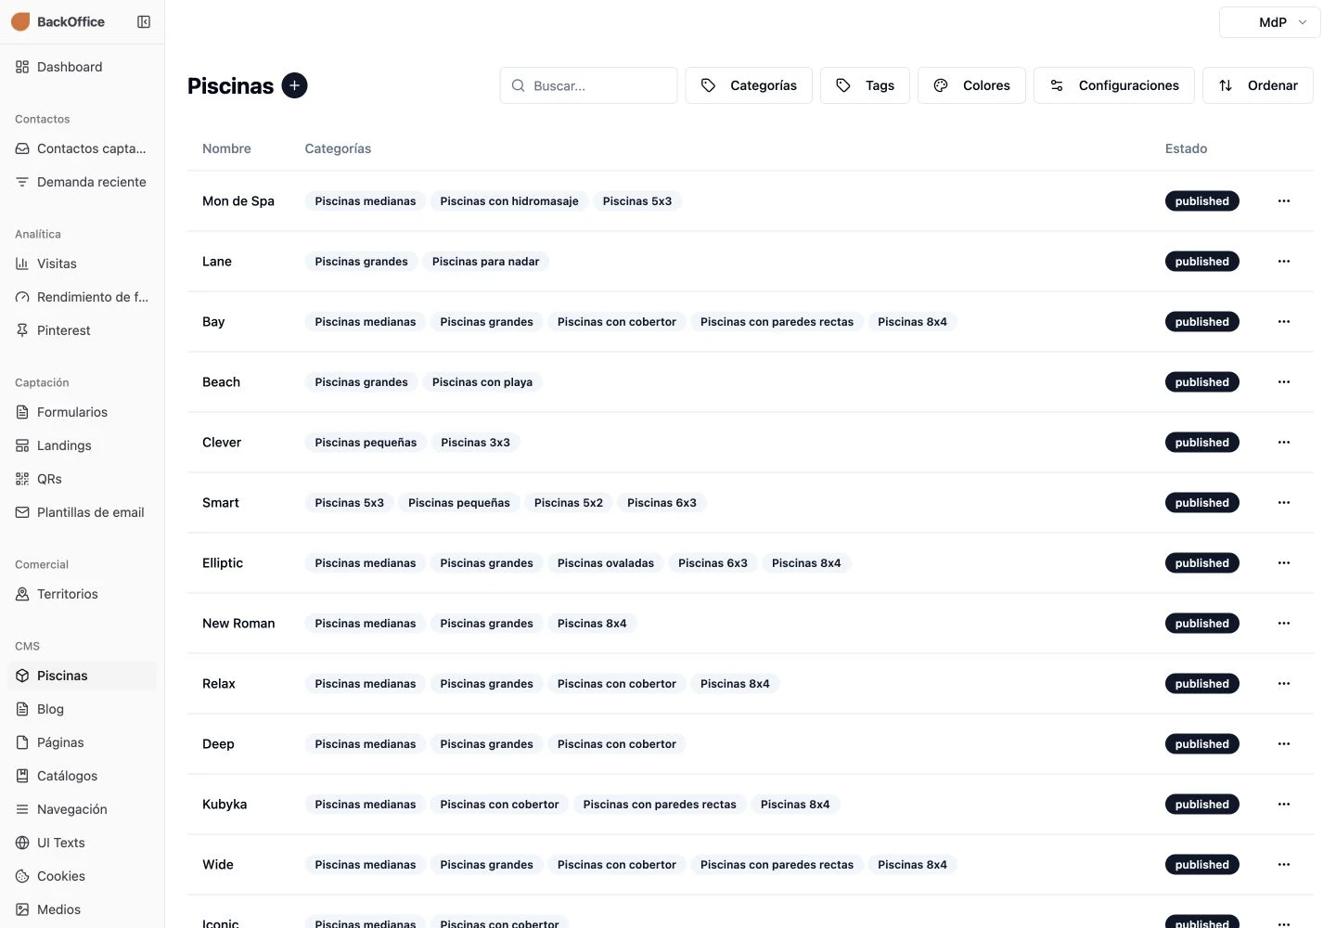1336x928 pixels.
Task: Open UI Texts in the sidebar
Action: (x=82, y=843)
